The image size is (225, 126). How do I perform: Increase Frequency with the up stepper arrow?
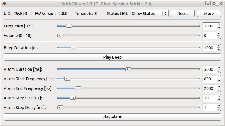[x=219, y=24]
